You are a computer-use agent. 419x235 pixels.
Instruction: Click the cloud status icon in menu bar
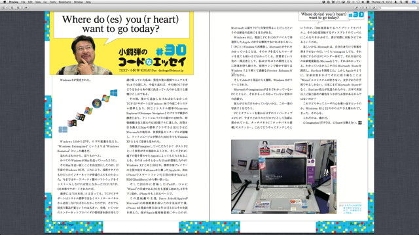tap(338, 2)
